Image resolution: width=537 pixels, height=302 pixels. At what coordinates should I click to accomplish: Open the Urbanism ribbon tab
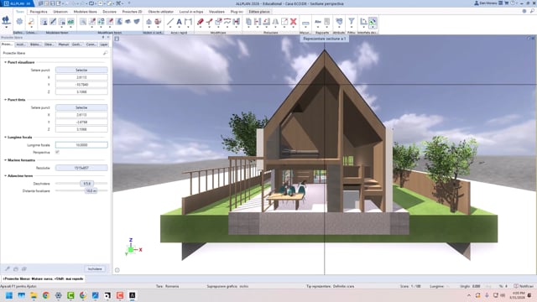click(x=60, y=12)
